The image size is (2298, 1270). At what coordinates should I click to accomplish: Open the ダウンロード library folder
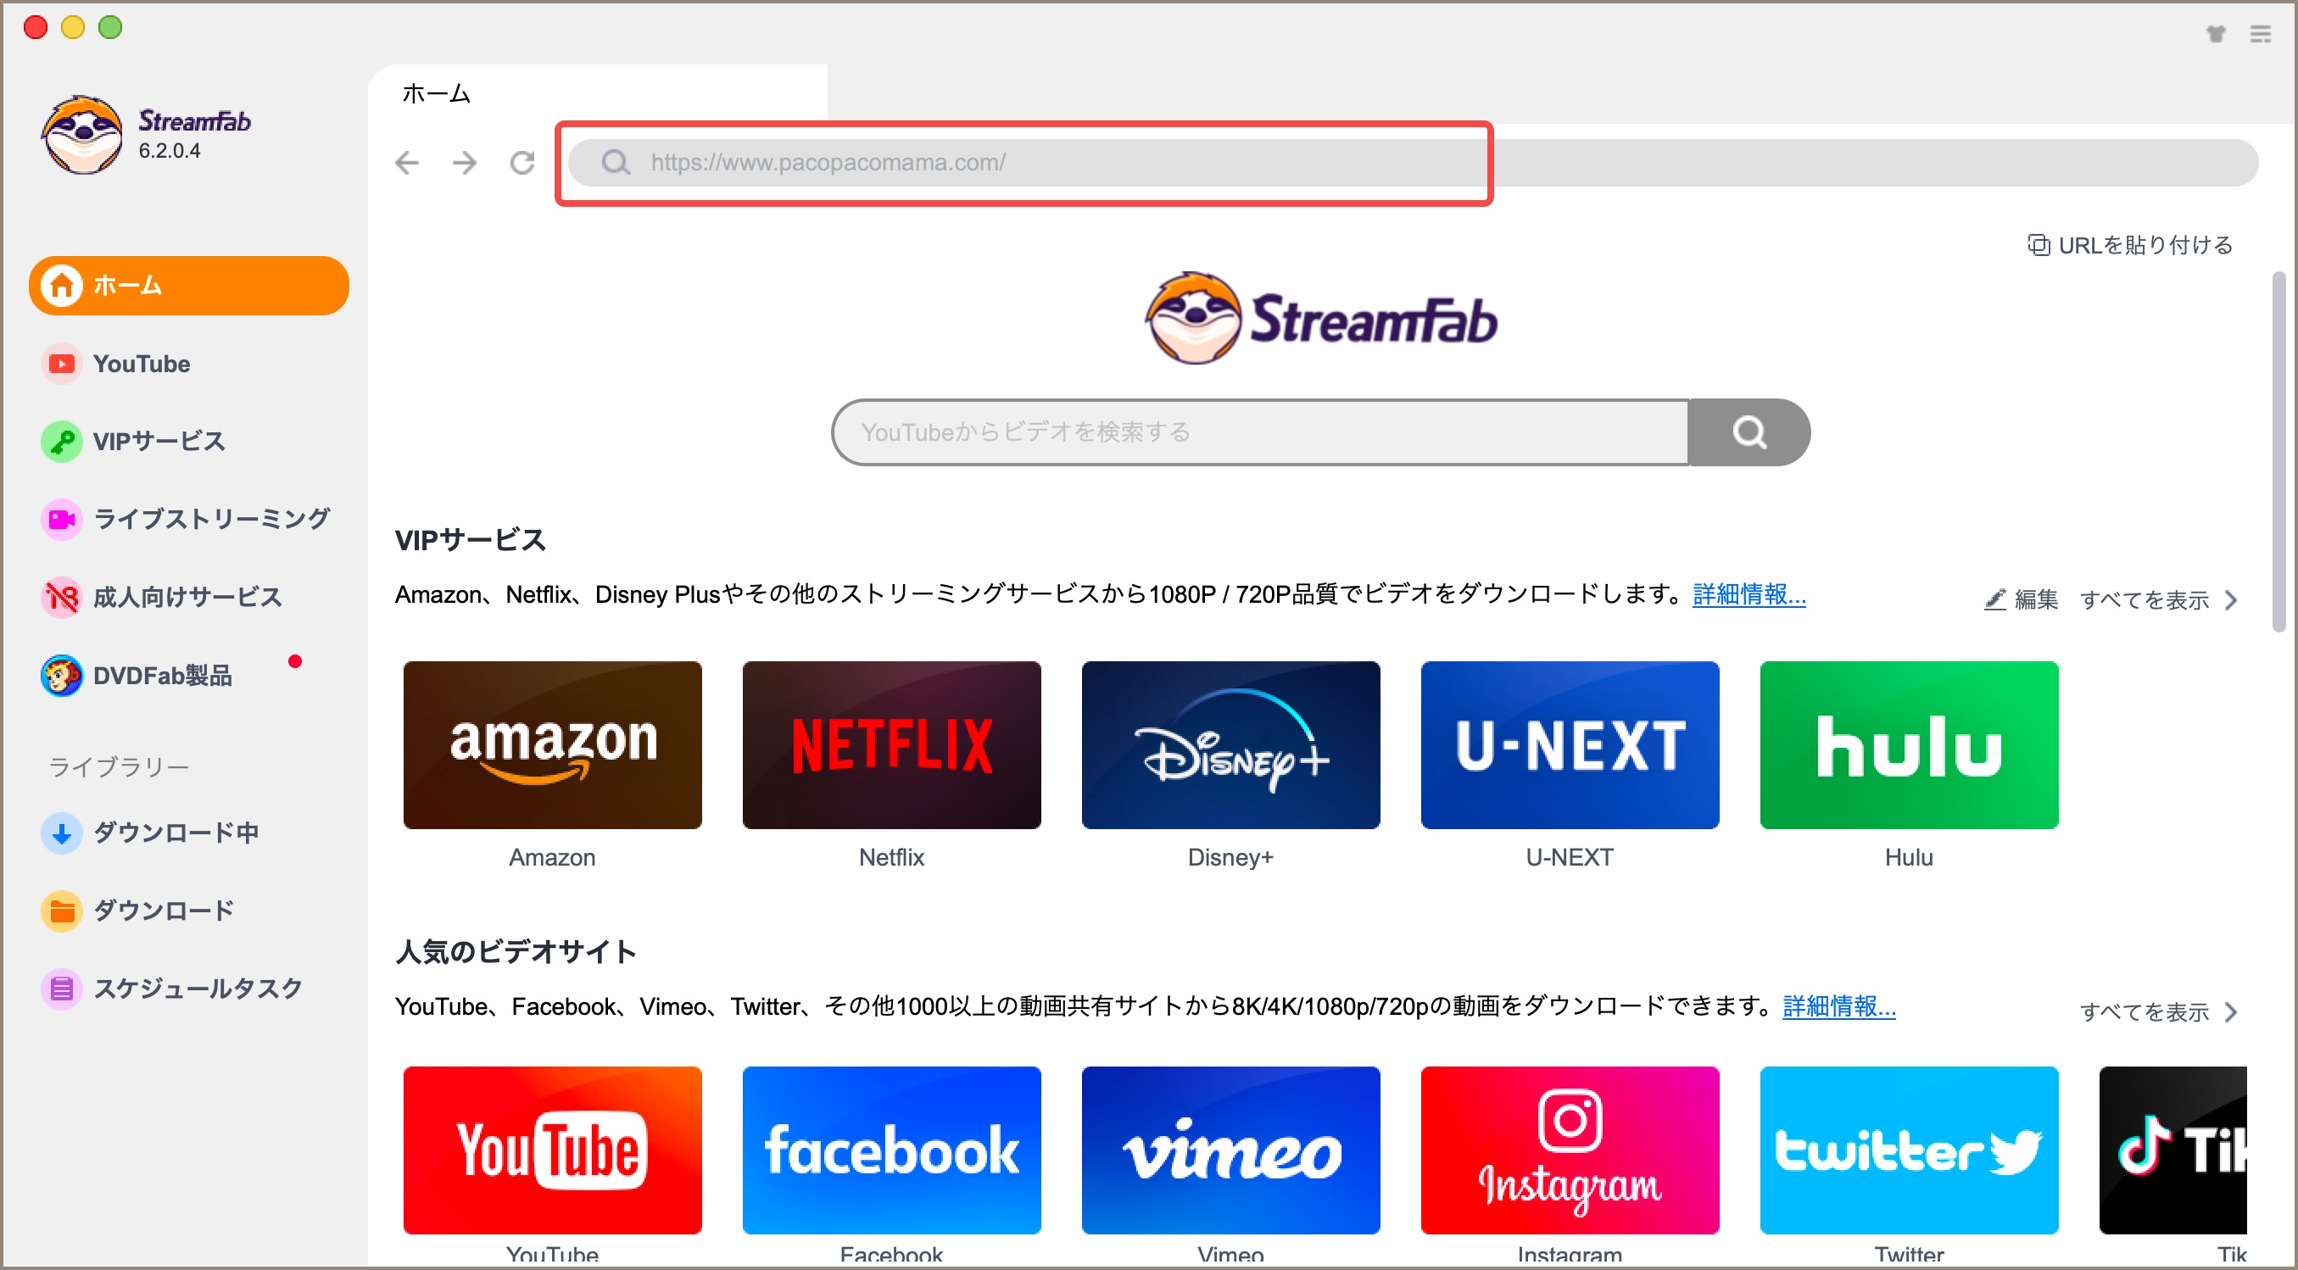coord(138,911)
